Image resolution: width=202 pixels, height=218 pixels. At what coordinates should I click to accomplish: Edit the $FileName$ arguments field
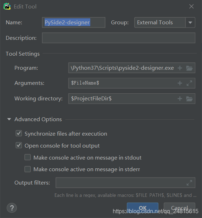pos(132,83)
